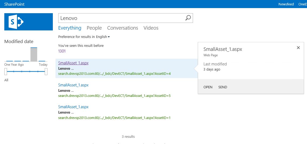Open the OneDrive link in the top bar
This screenshot has width=307, height=144.
302,4
